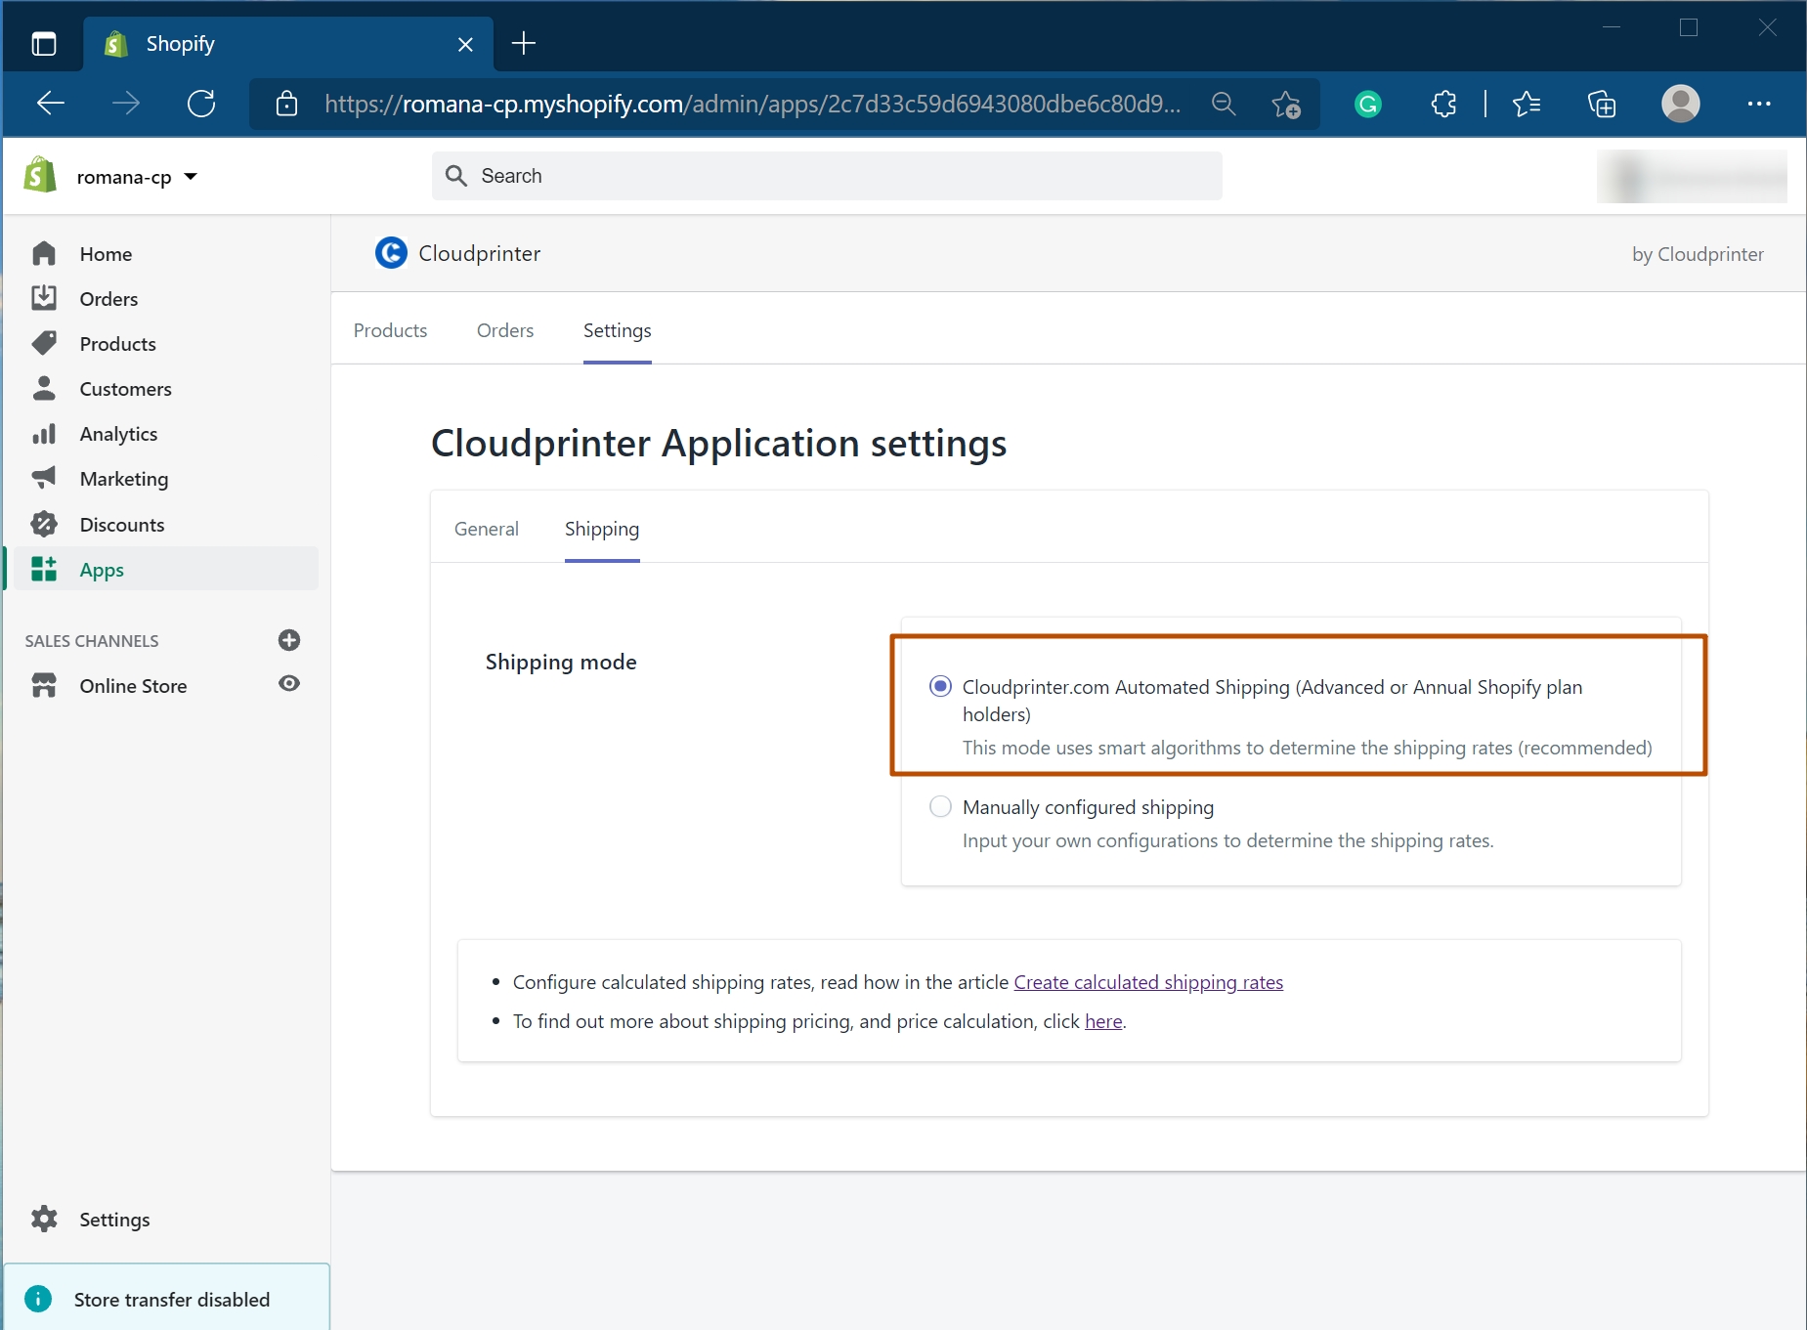This screenshot has height=1330, width=1807.
Task: Reload the current page
Action: (x=201, y=104)
